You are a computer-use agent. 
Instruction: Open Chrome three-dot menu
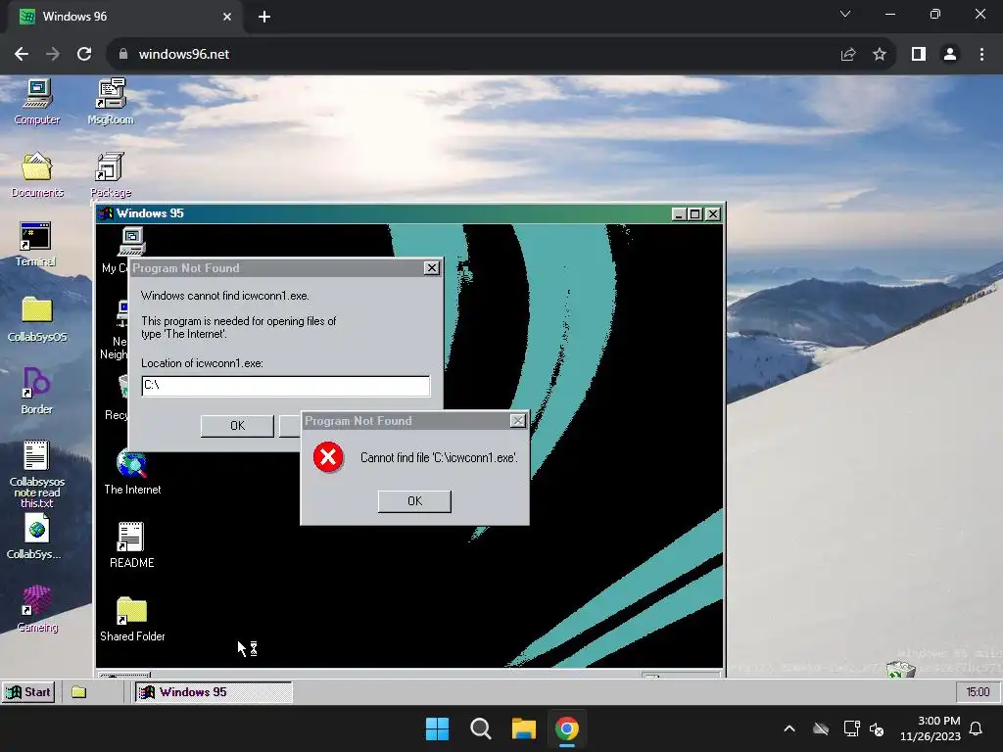981,55
